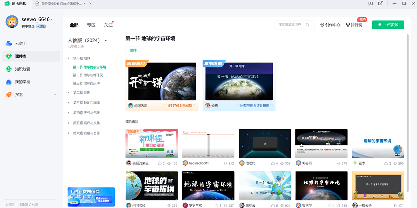Switch to the 专区 tab
The image size is (417, 208).
pyautogui.click(x=91, y=25)
